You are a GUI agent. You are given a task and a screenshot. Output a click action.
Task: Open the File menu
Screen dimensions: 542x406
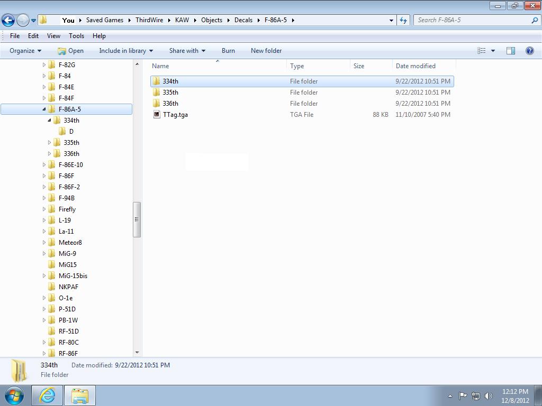[x=15, y=36]
